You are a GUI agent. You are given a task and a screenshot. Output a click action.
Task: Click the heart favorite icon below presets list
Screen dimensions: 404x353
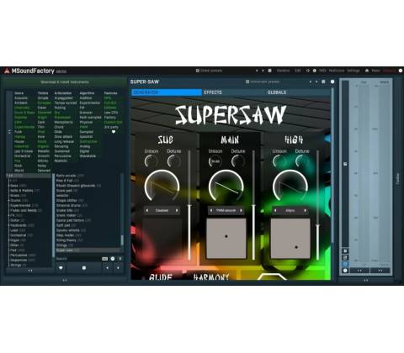pos(61,268)
